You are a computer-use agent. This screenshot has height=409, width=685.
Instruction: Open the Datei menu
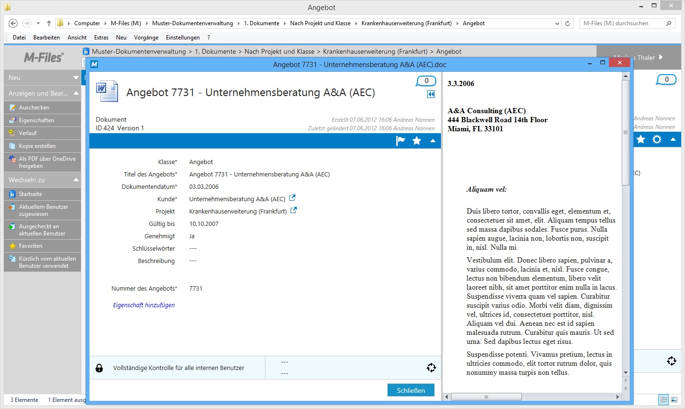(19, 38)
